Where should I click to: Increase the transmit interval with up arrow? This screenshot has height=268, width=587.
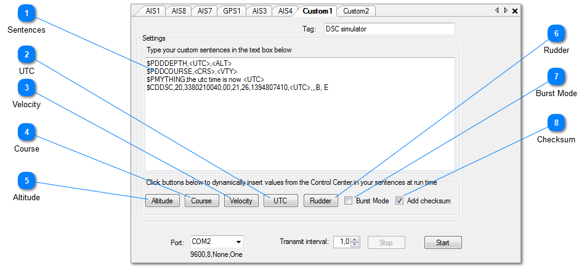(355, 240)
